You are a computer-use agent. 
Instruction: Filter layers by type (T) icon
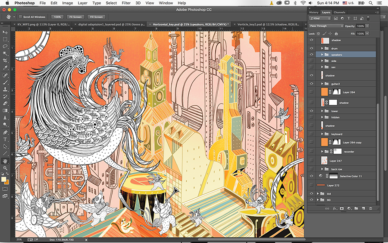349,18
